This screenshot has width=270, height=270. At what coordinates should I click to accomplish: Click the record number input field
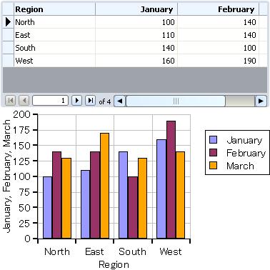click(51, 101)
